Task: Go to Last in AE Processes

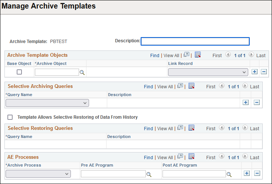Action: tap(255, 157)
